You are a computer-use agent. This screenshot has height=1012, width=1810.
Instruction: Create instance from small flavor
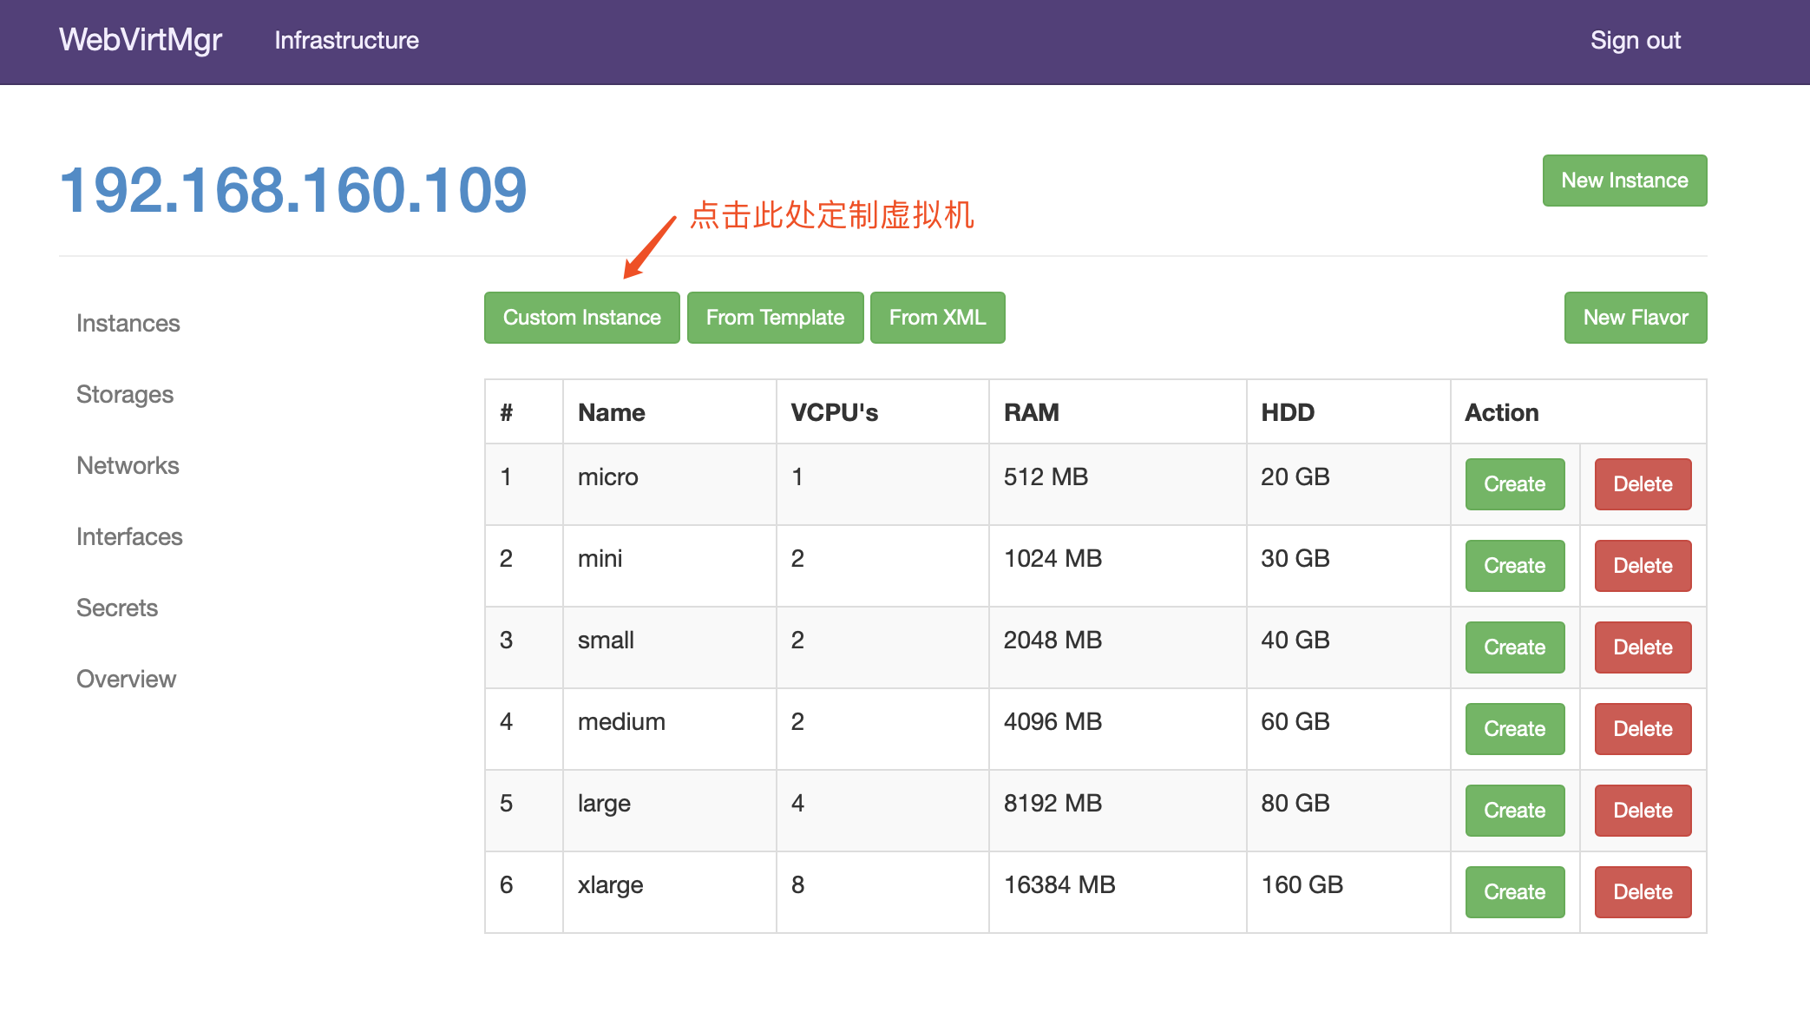pyautogui.click(x=1514, y=647)
